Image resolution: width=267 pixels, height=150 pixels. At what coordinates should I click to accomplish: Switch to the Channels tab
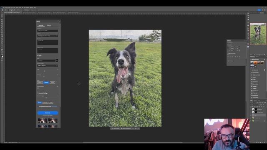(x=255, y=100)
